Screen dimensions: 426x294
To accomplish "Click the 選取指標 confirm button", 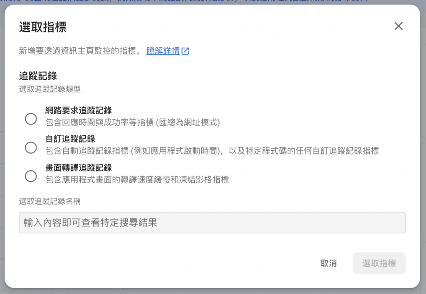I will (379, 263).
